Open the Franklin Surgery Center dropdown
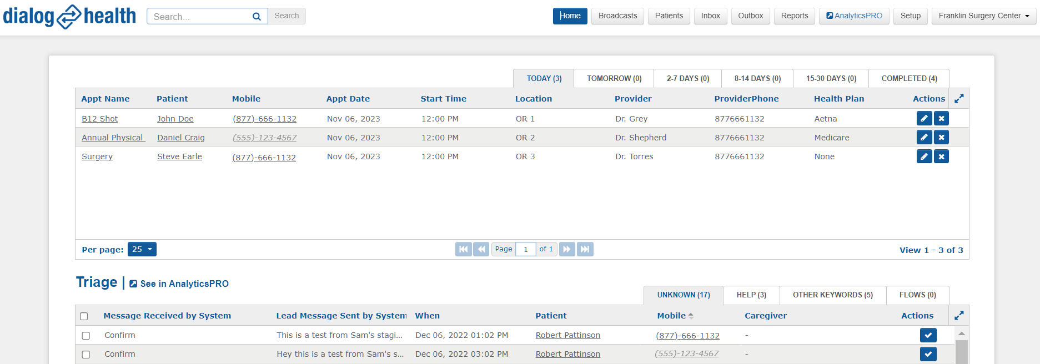Viewport: 1040px width, 364px height. click(x=983, y=16)
